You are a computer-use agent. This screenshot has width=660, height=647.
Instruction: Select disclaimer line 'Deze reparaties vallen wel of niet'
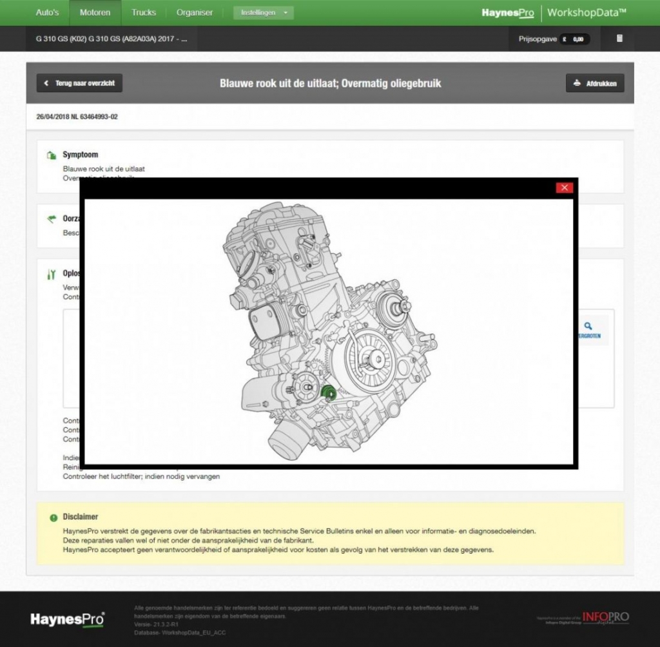pyautogui.click(x=188, y=541)
